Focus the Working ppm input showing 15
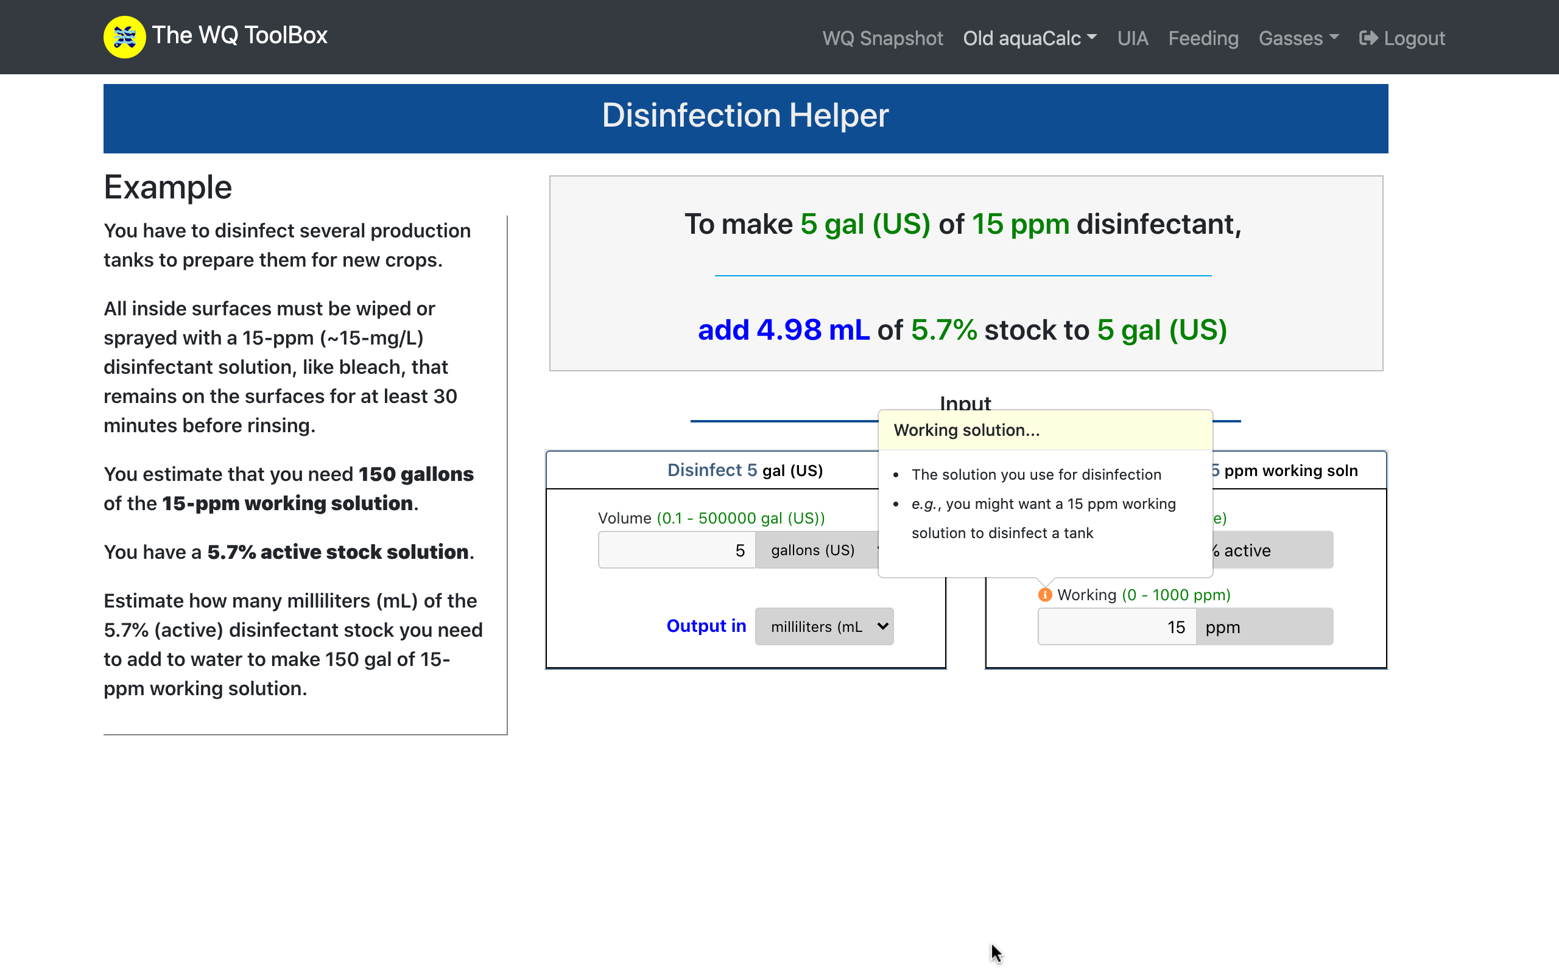Viewport: 1559px width, 974px height. point(1116,627)
